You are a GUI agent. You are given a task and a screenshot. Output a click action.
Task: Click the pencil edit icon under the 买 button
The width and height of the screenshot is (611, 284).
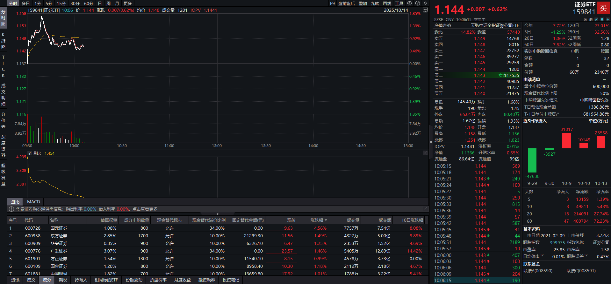[x=596, y=19]
